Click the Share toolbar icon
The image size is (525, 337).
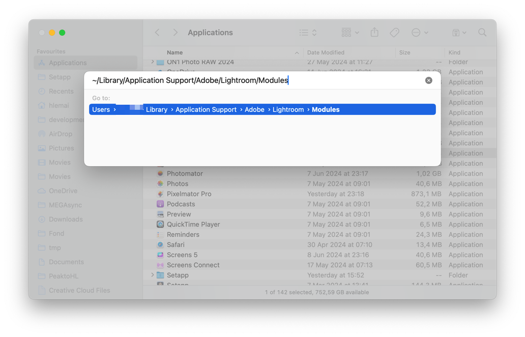[374, 32]
